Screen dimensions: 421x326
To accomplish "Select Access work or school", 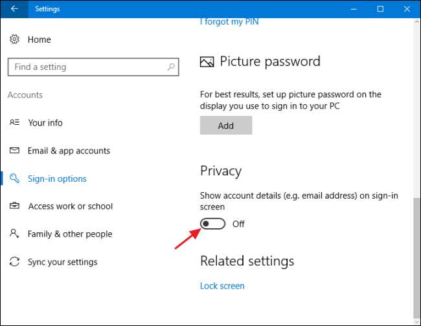I will pyautogui.click(x=70, y=206).
